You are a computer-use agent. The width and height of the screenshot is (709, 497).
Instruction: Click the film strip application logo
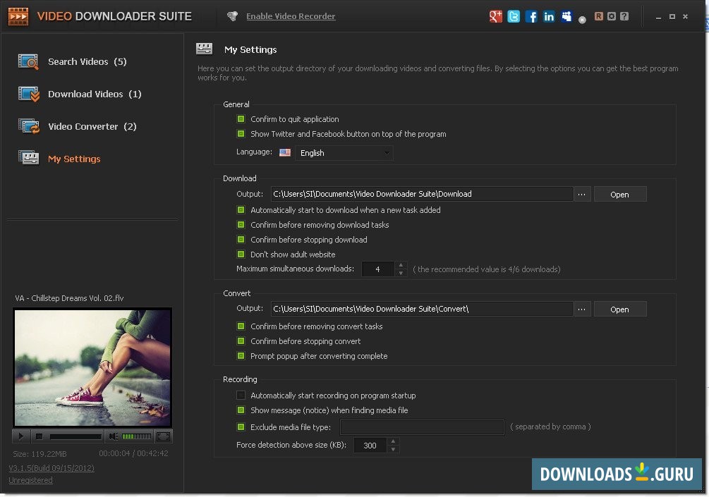coord(18,16)
